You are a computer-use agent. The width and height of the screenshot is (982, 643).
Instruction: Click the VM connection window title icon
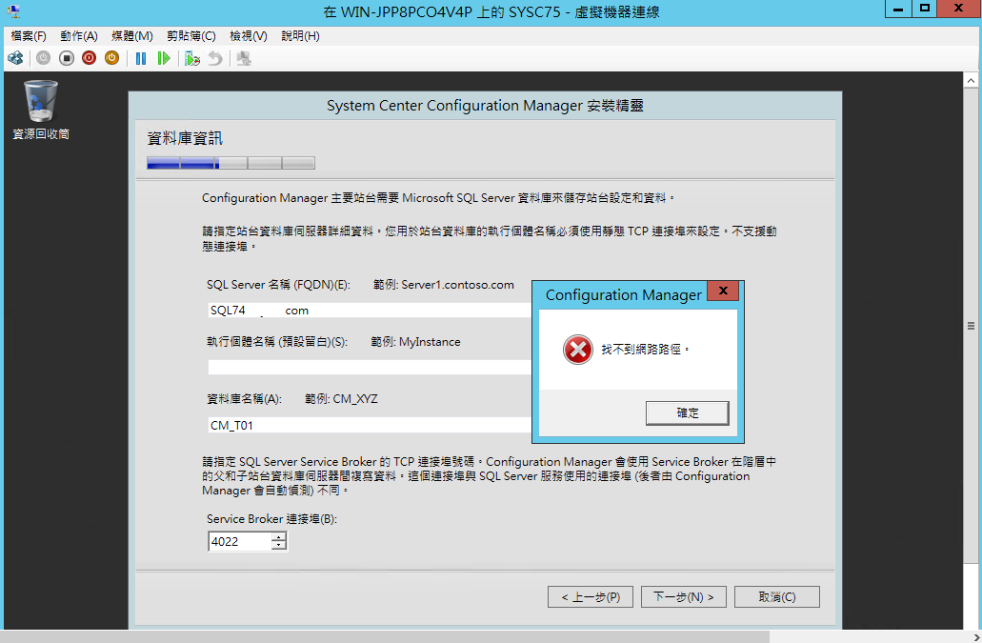(x=13, y=10)
